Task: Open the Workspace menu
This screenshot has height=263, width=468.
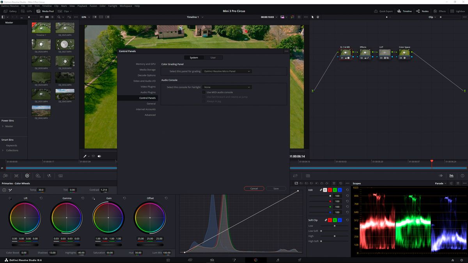Action: [126, 6]
